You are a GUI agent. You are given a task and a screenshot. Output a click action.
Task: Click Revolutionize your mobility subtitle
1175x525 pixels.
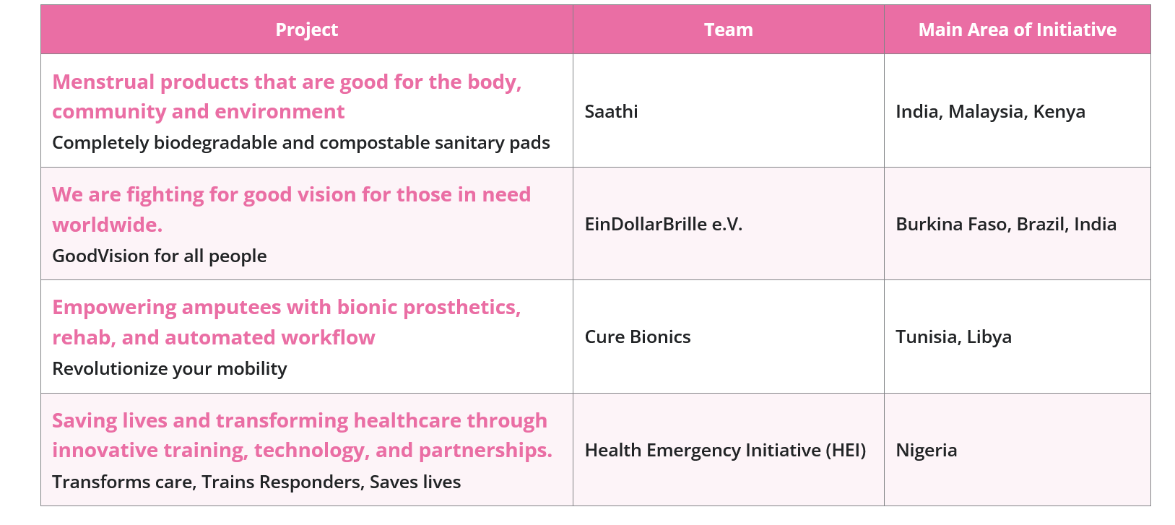coord(169,369)
